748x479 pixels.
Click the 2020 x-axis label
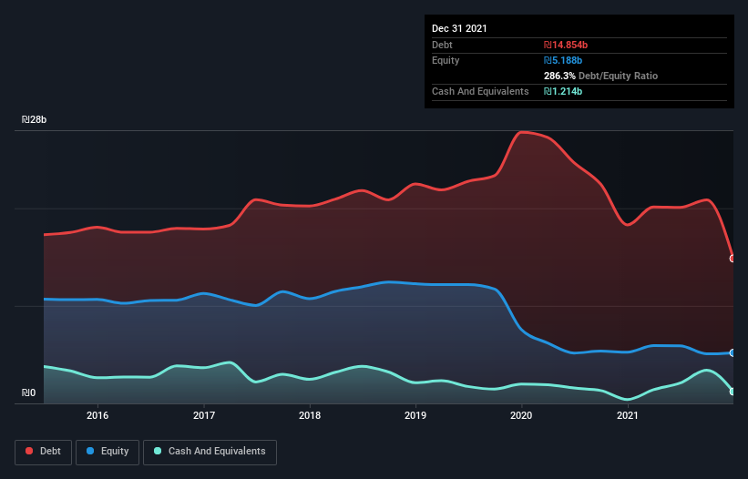click(x=521, y=415)
